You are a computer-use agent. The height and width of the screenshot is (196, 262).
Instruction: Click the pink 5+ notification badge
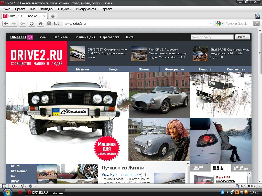tap(30, 37)
